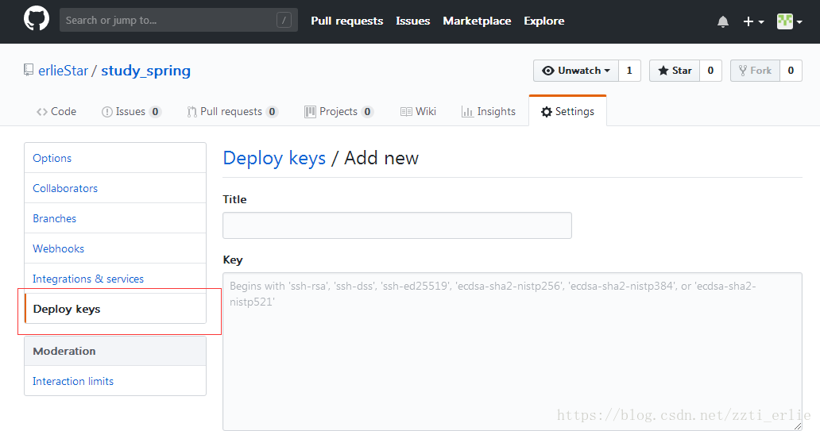Open the Wiki tab
This screenshot has width=820, height=431.
point(418,112)
